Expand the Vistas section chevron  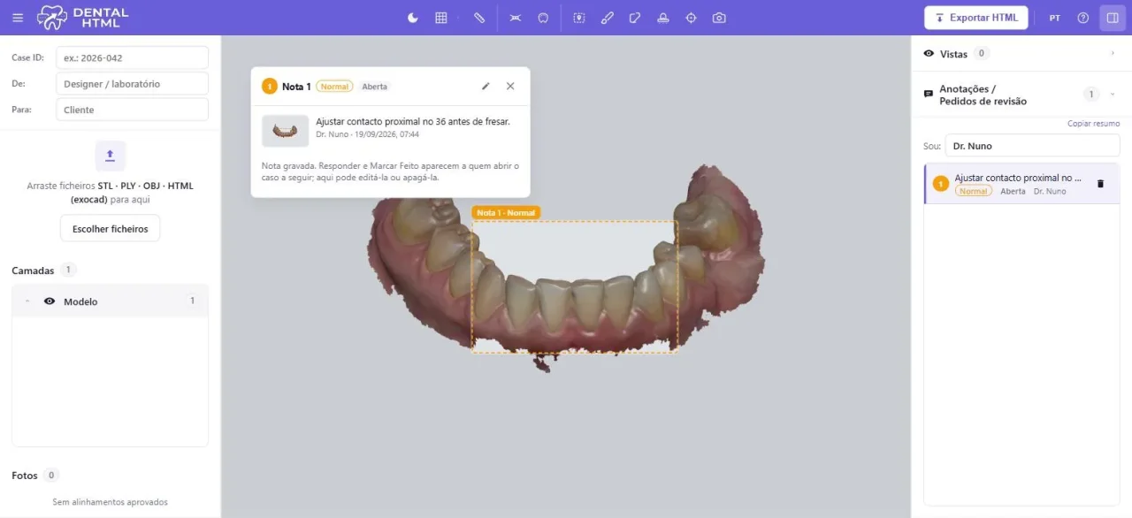[1113, 54]
